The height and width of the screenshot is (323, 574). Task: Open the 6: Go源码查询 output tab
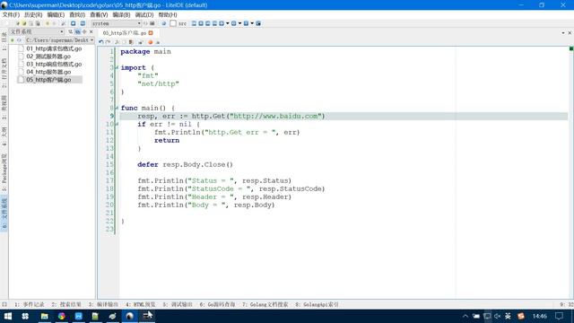pyautogui.click(x=217, y=304)
